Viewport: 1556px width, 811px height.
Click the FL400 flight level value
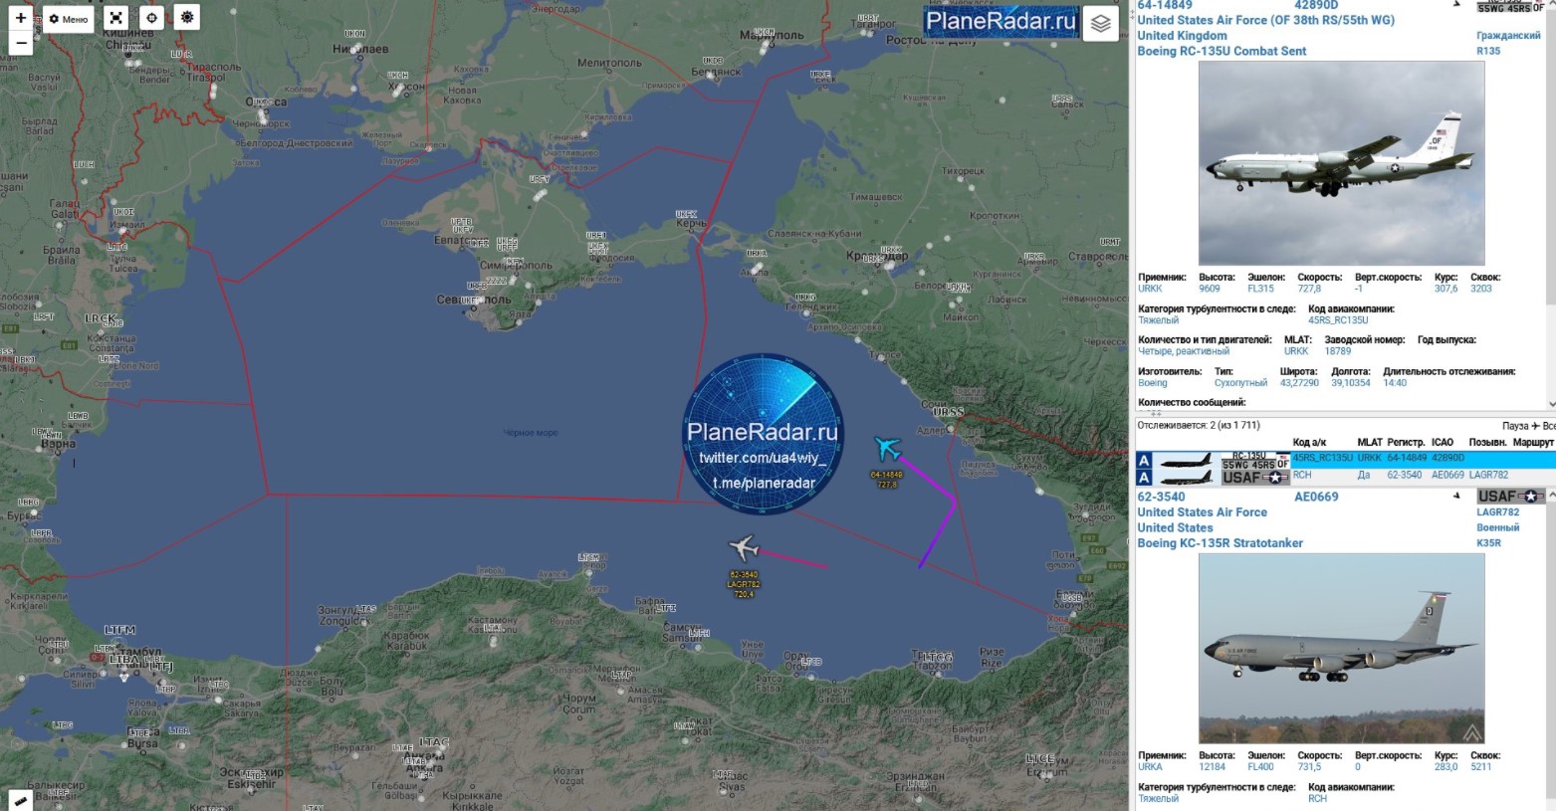[x=1260, y=766]
